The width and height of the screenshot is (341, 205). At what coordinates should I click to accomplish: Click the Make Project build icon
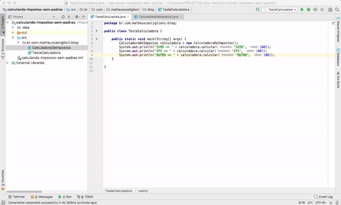(257, 10)
